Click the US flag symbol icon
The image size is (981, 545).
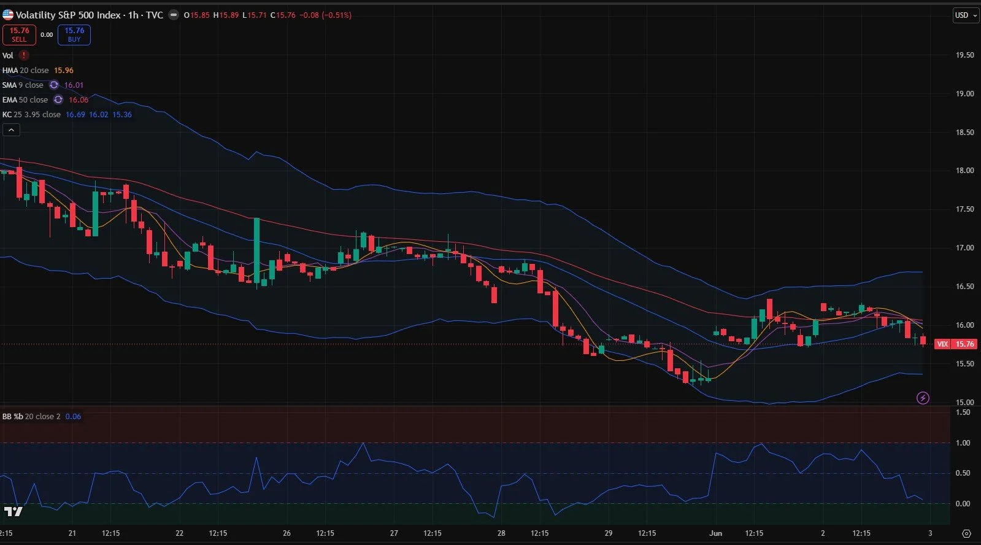pyautogui.click(x=8, y=15)
